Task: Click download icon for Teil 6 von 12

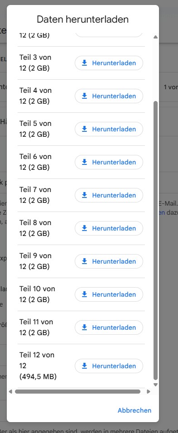Action: click(84, 162)
